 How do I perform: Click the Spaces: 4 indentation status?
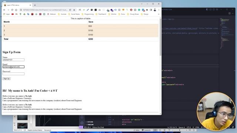tap(182, 127)
